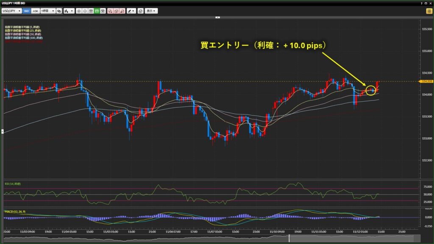The height and width of the screenshot is (244, 434).
Task: Open the 1時間 timeframe dropdown
Action: pyautogui.click(x=47, y=11)
